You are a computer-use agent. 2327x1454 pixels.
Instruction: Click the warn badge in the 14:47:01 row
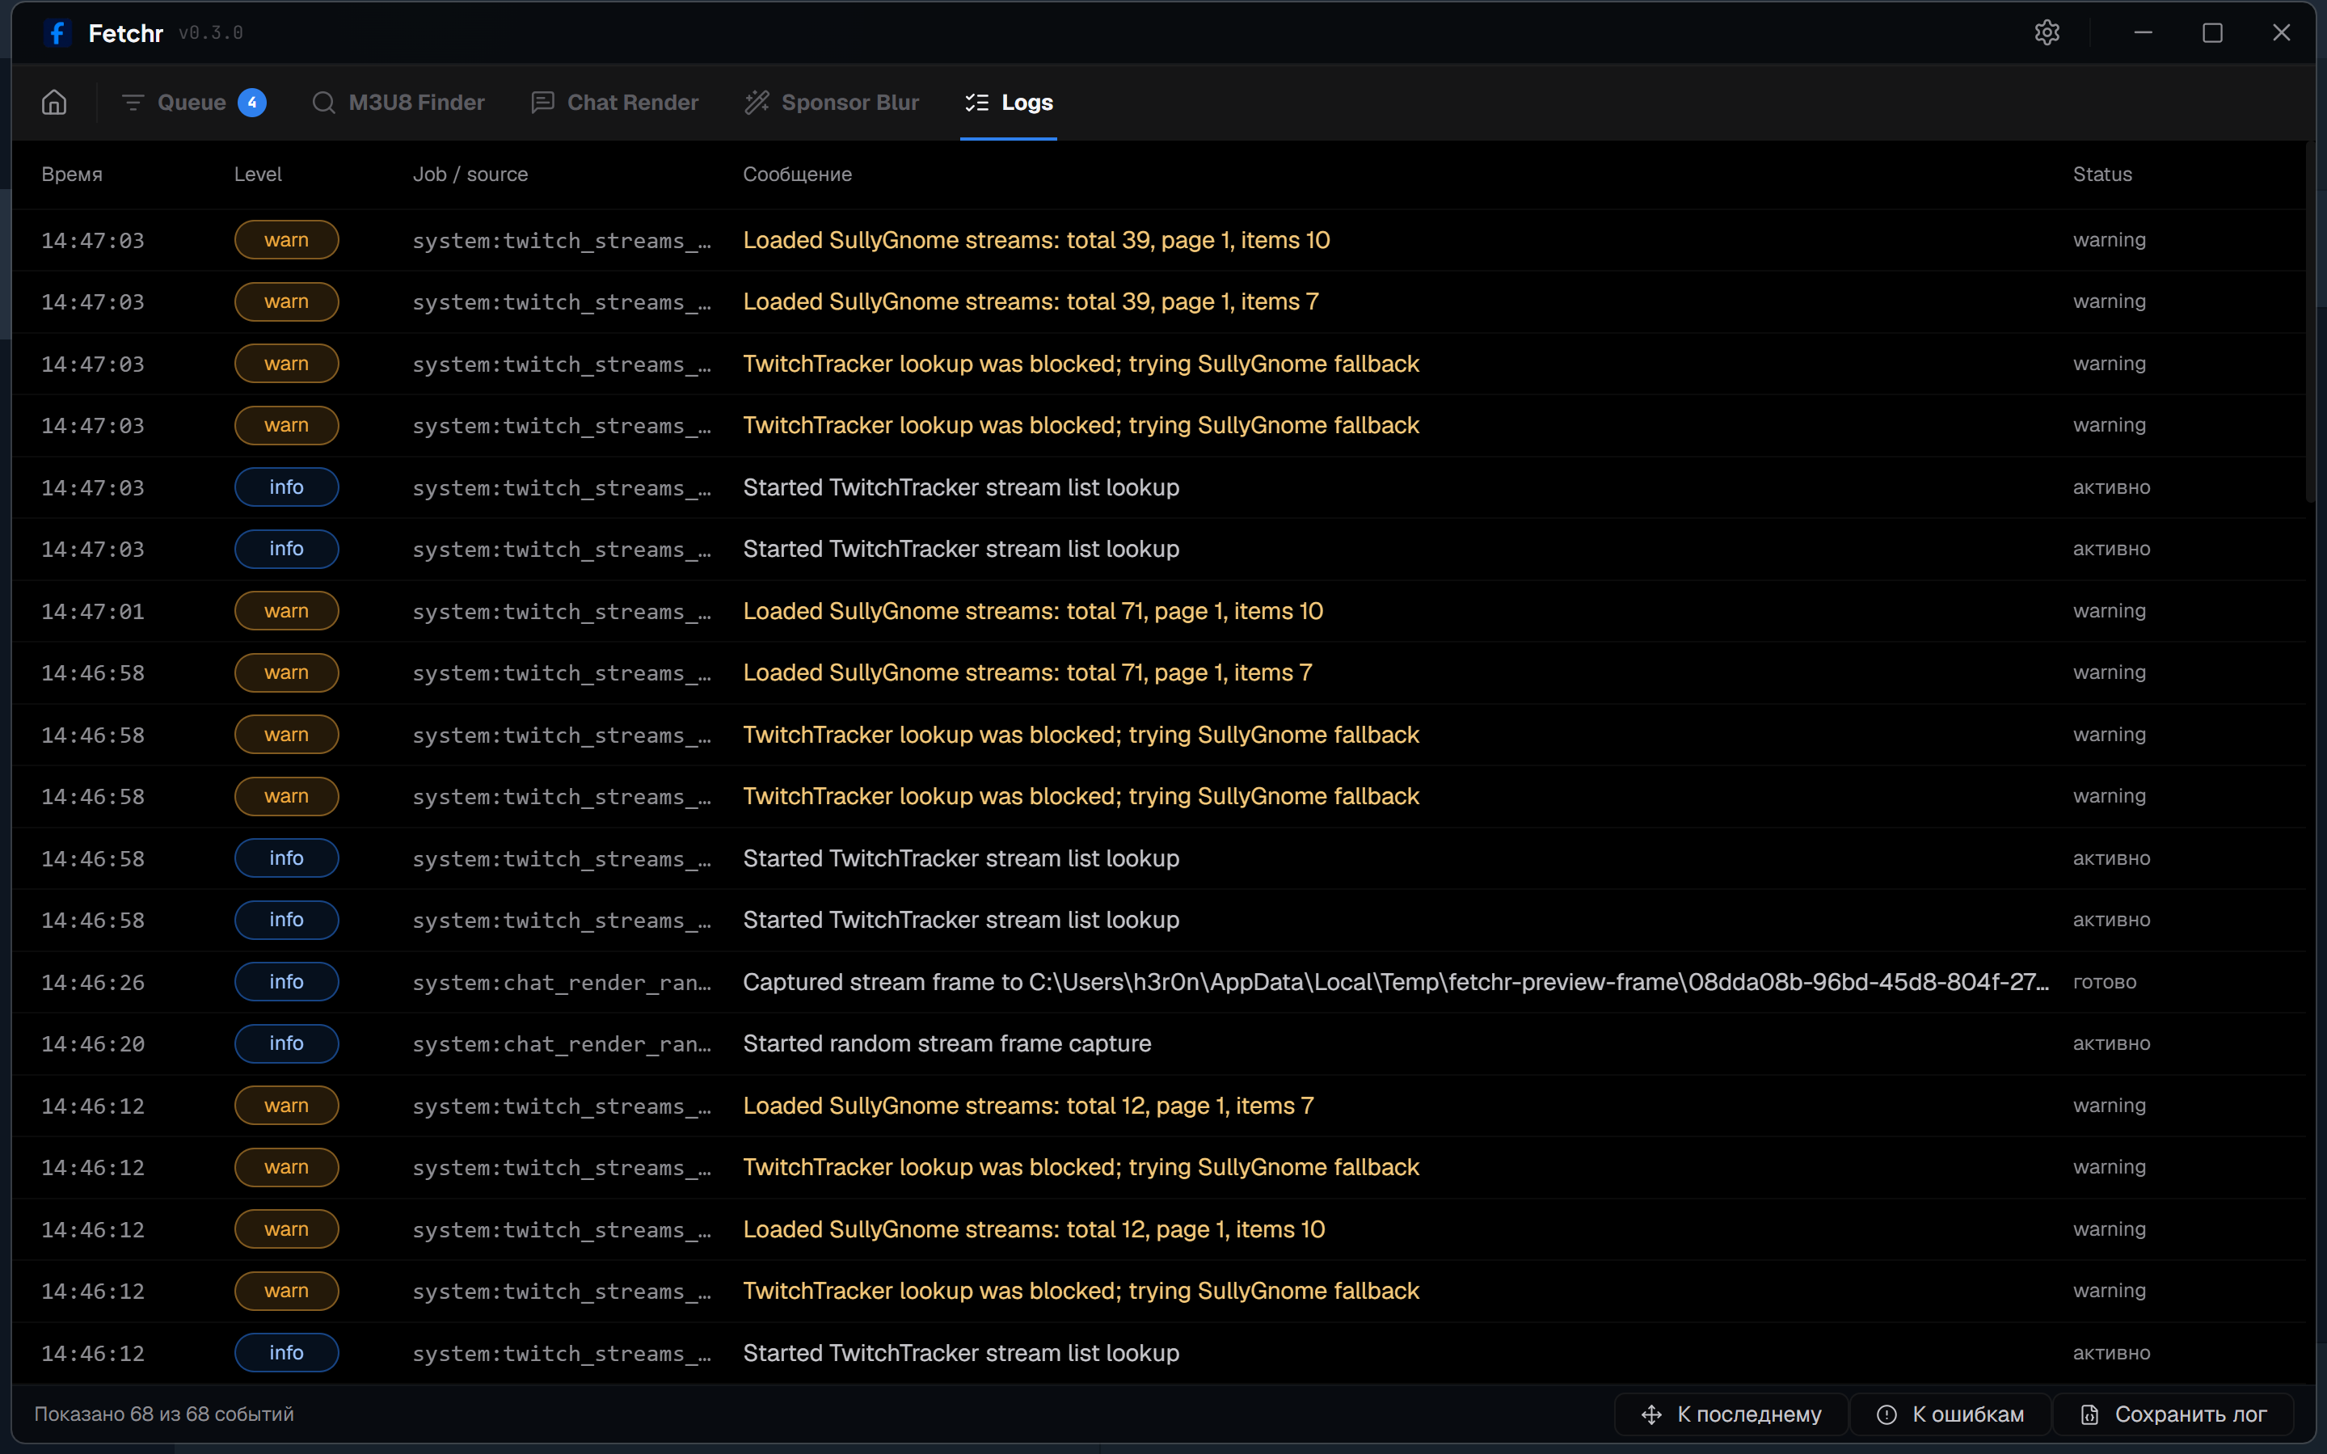[287, 611]
